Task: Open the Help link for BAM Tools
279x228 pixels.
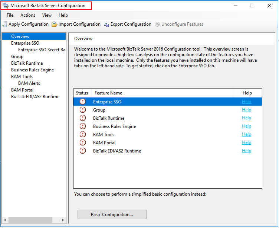Action: coord(246,134)
